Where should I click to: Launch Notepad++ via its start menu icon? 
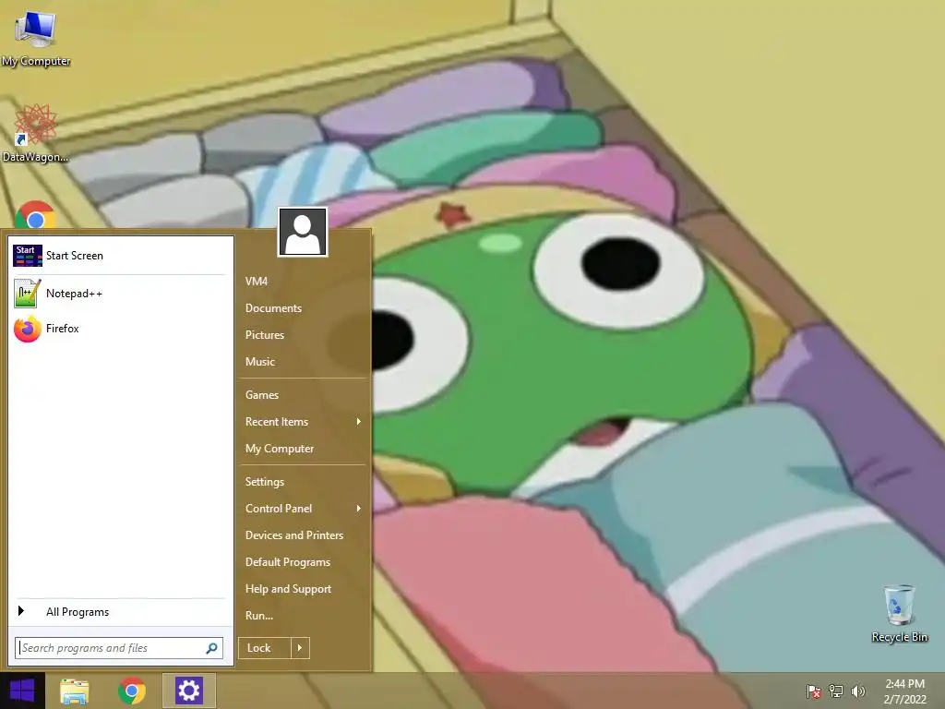click(x=27, y=293)
